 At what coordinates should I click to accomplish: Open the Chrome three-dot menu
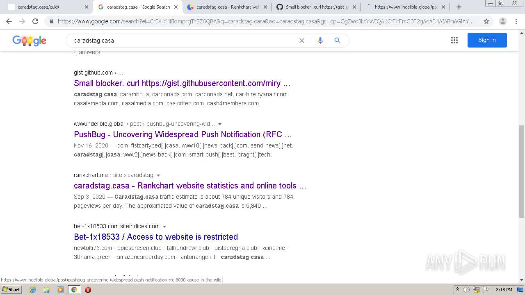pyautogui.click(x=517, y=21)
